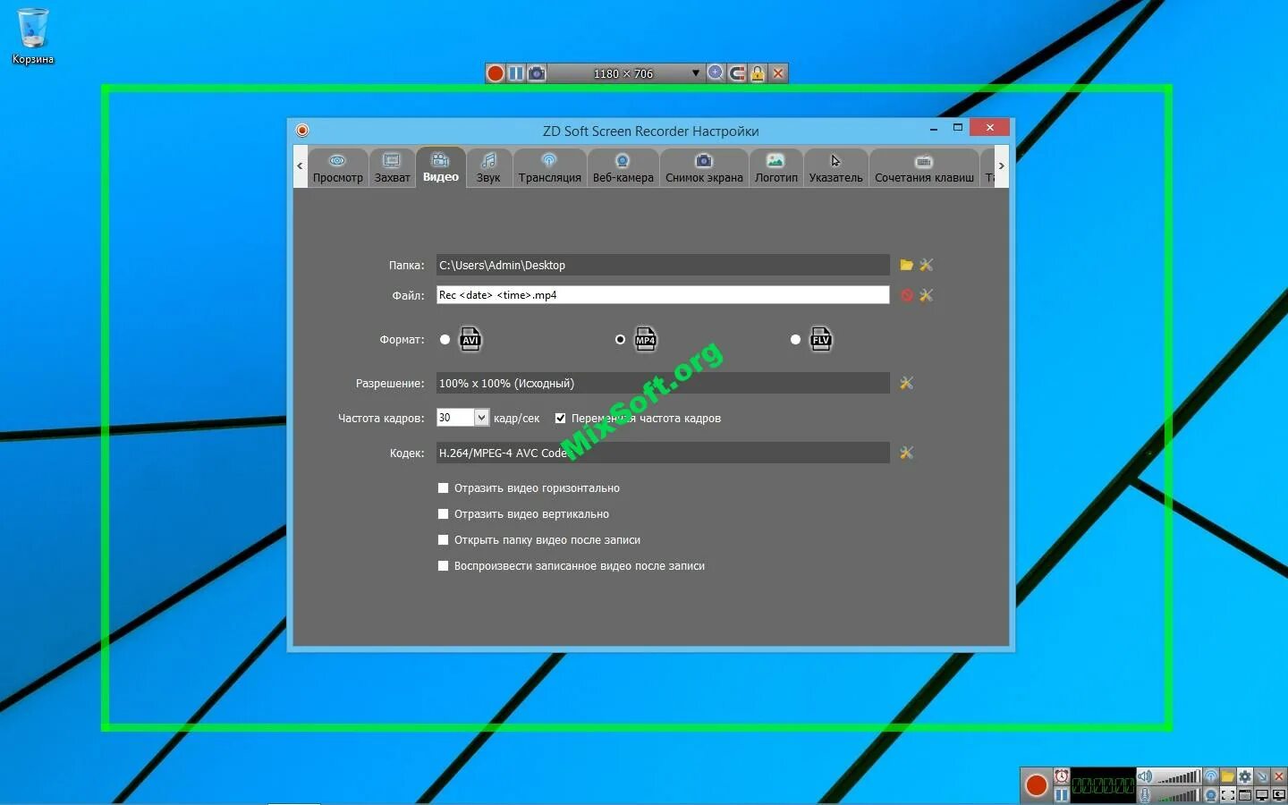
Task: Click the broadcast streaming icon in control panel
Action: click(1211, 776)
